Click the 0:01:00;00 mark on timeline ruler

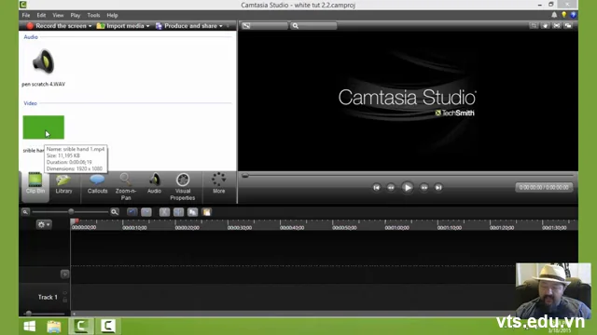pyautogui.click(x=396, y=227)
